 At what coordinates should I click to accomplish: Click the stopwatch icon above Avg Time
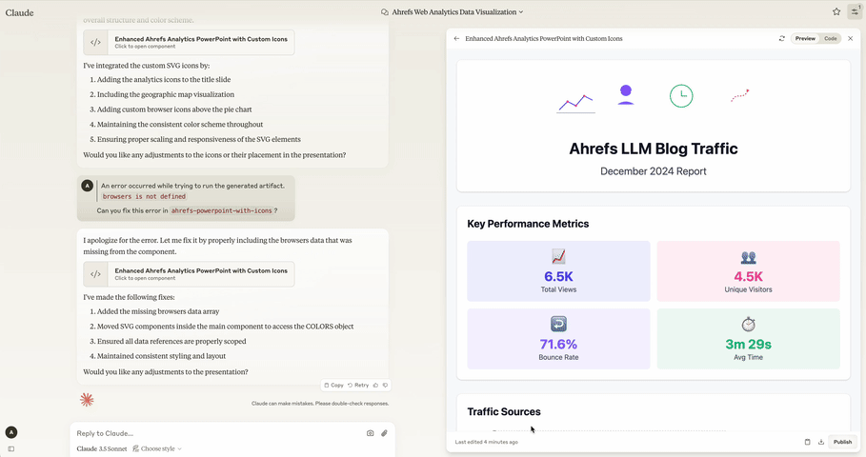pyautogui.click(x=748, y=324)
